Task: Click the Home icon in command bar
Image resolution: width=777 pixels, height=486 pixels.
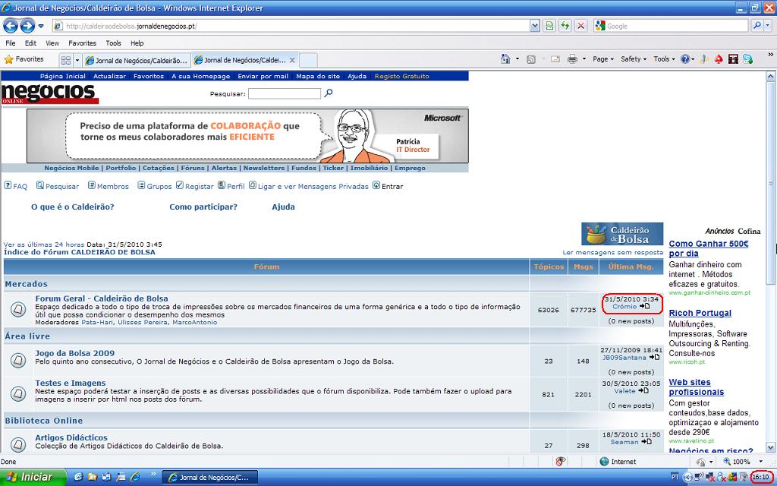Action: point(505,59)
